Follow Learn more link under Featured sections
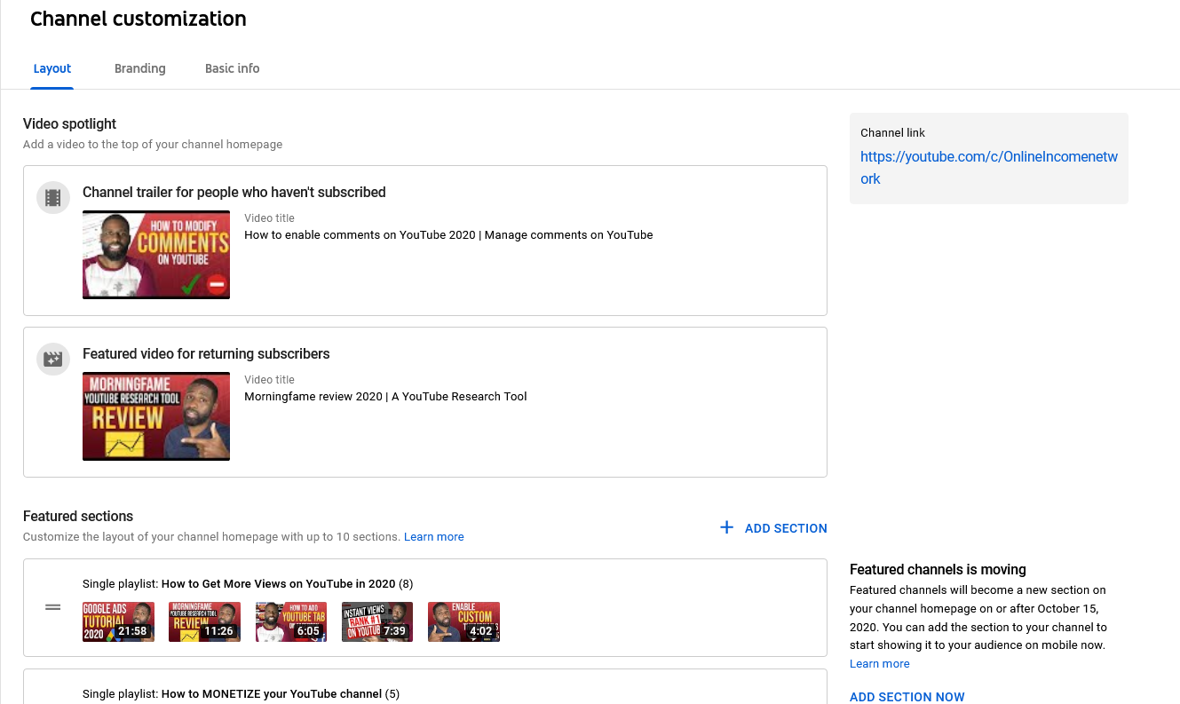The image size is (1180, 704). tap(433, 537)
